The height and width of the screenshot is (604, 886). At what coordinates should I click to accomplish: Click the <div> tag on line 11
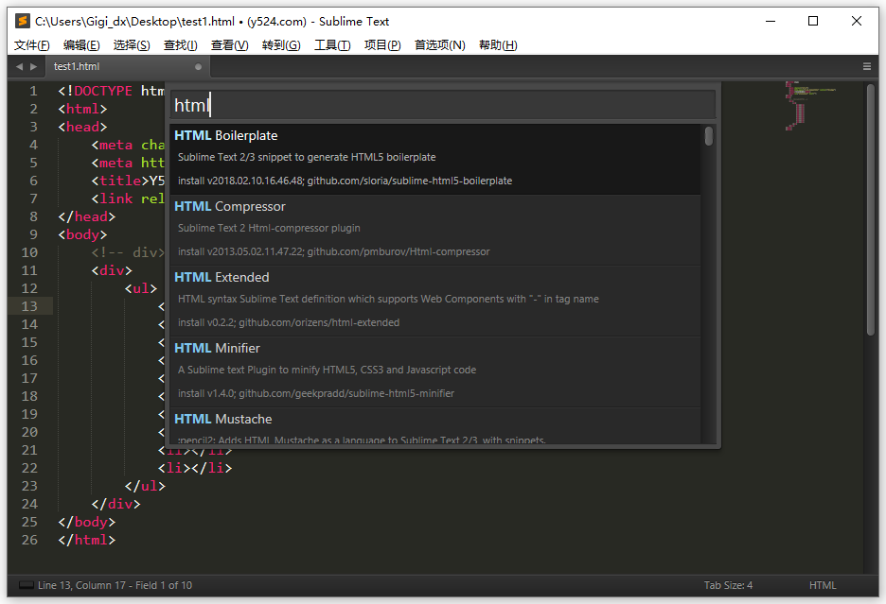tap(112, 270)
